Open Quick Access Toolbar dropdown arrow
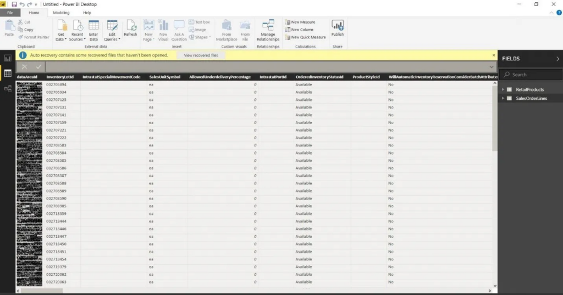The width and height of the screenshot is (563, 295). [x=36, y=4]
